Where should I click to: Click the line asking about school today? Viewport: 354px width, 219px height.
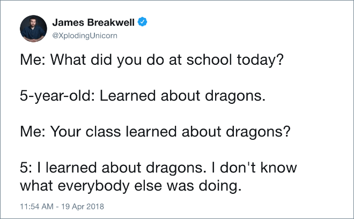coord(151,60)
